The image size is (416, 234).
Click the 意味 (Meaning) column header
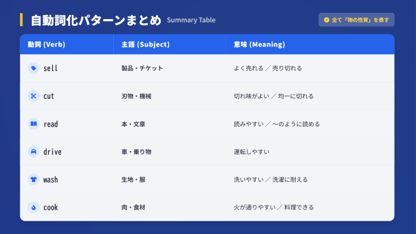tap(259, 44)
